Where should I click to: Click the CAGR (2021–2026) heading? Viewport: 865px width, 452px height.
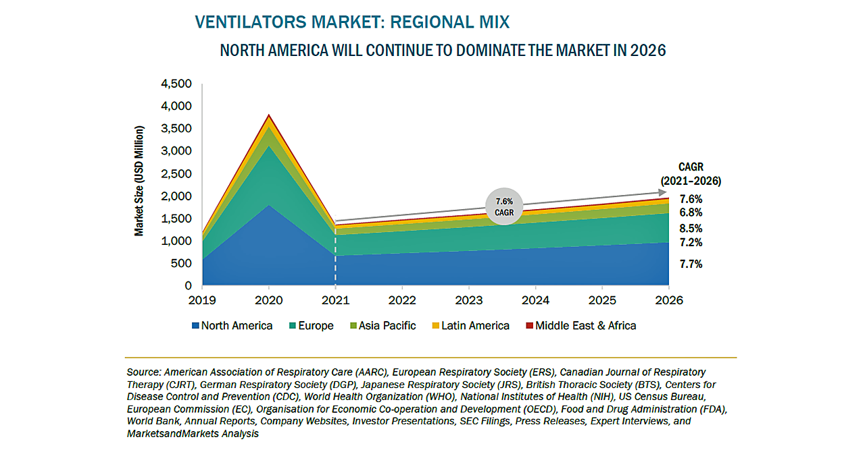(x=691, y=174)
